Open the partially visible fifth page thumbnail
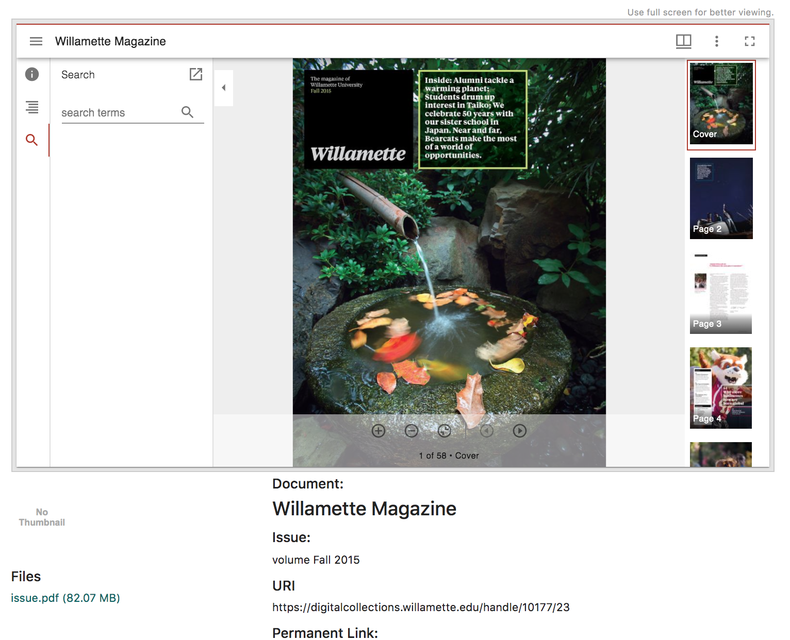 click(721, 454)
